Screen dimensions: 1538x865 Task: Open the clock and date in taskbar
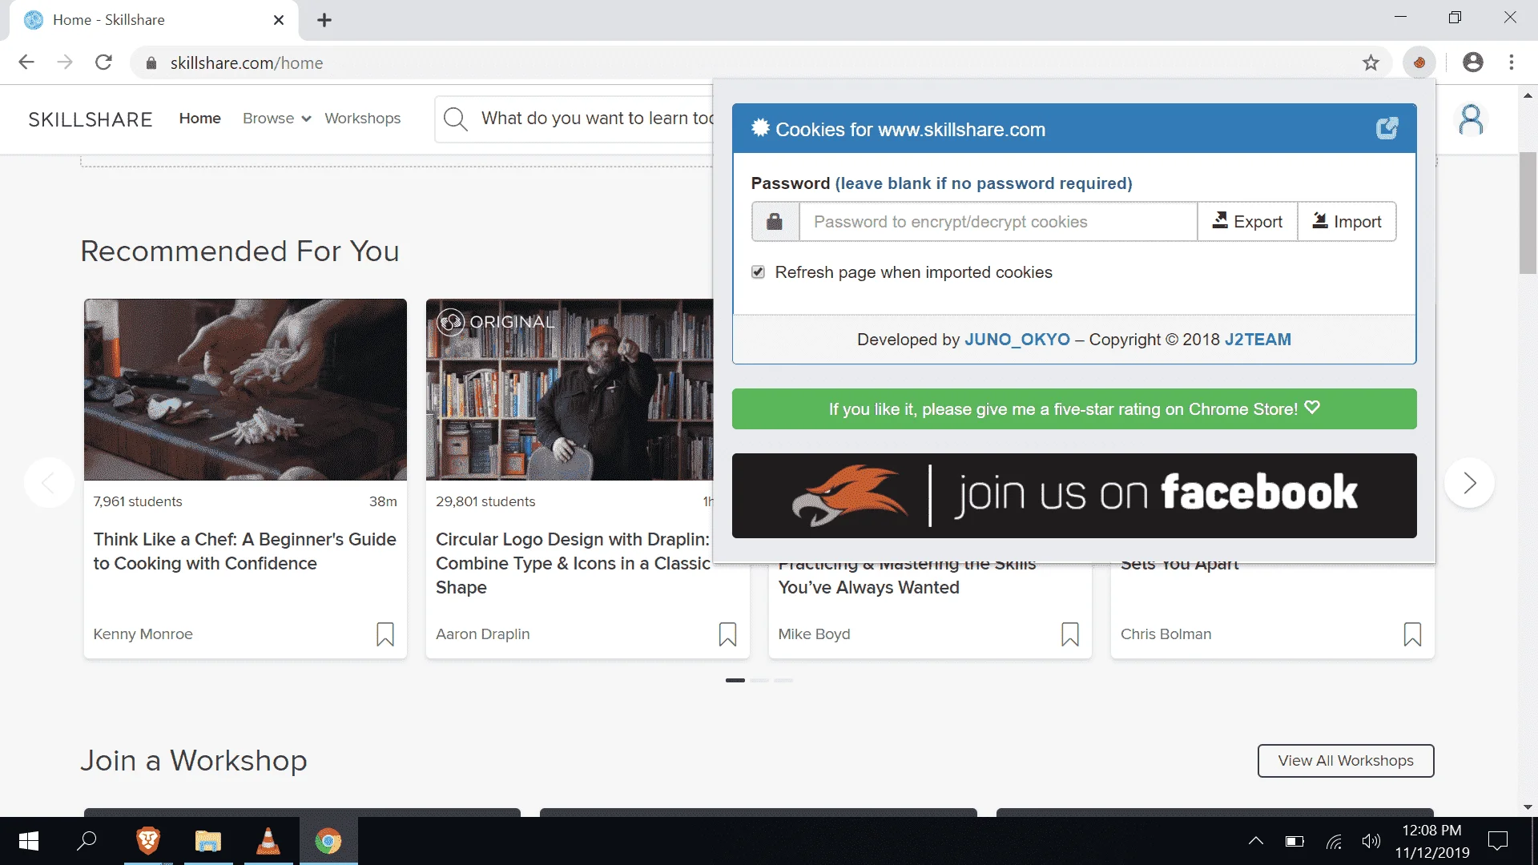pos(1432,841)
